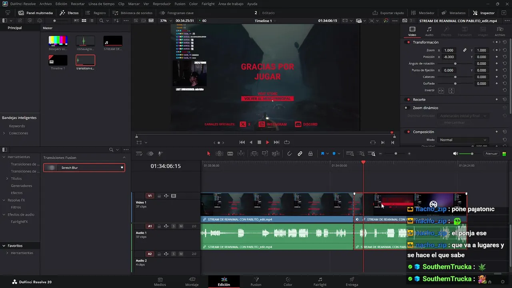Switch to the Fusion page
This screenshot has height=288, width=512.
coord(256,282)
